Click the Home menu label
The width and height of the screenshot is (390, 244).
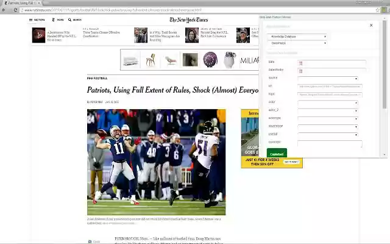click(x=60, y=20)
